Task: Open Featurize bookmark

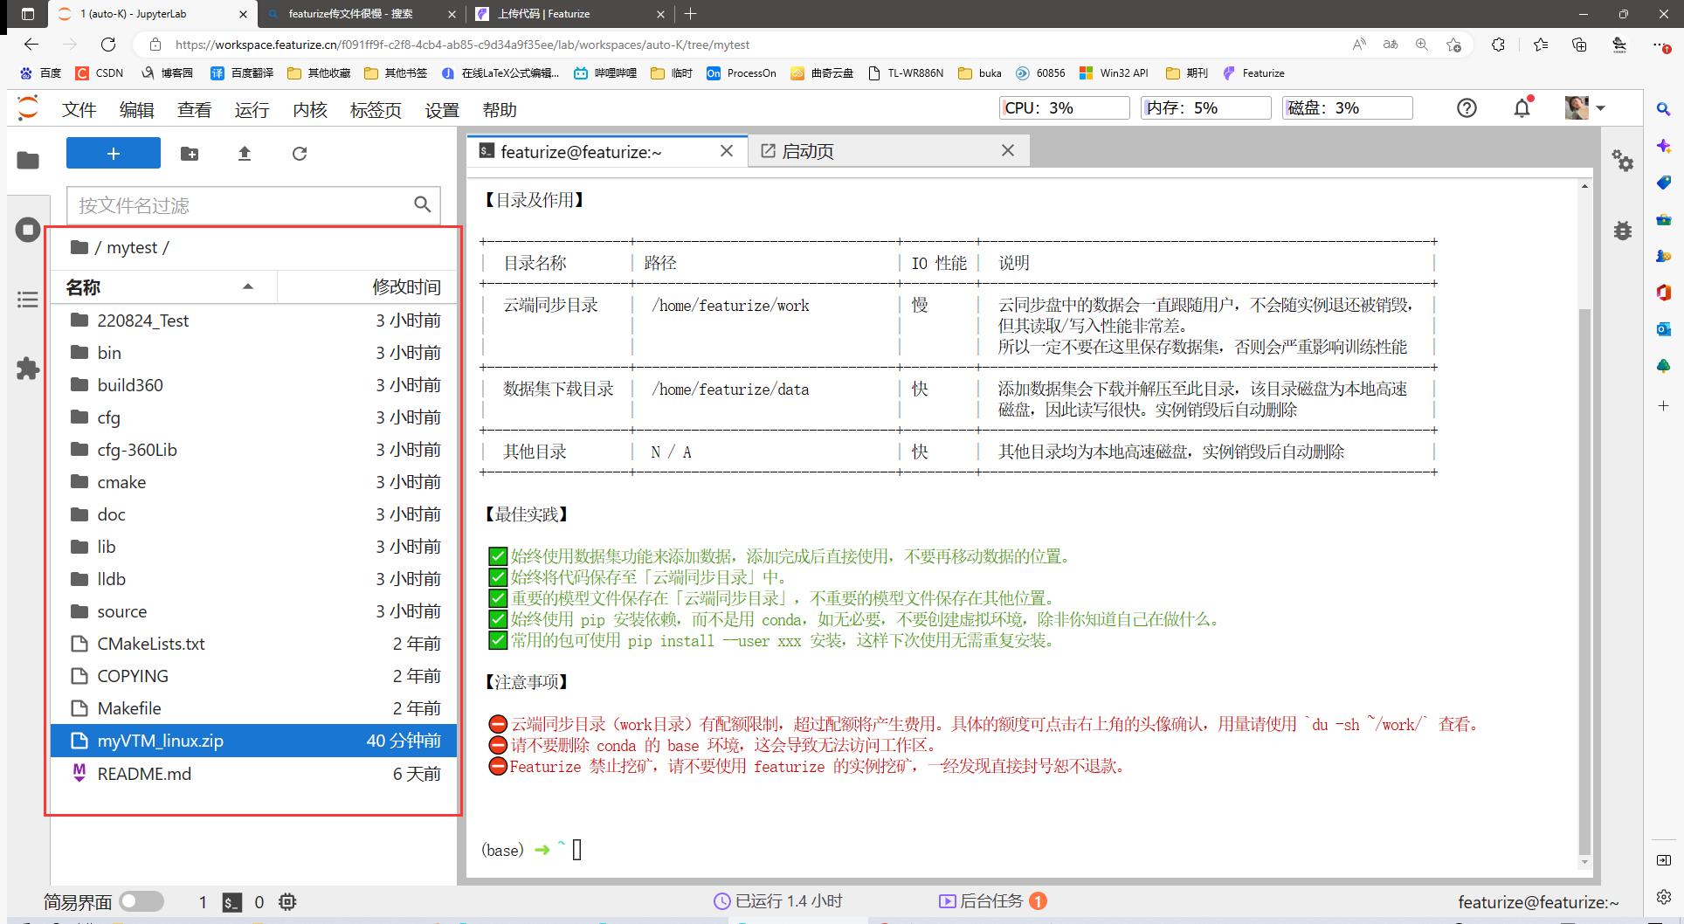Action: [1254, 73]
